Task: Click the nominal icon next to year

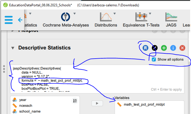Action: click(x=15, y=100)
